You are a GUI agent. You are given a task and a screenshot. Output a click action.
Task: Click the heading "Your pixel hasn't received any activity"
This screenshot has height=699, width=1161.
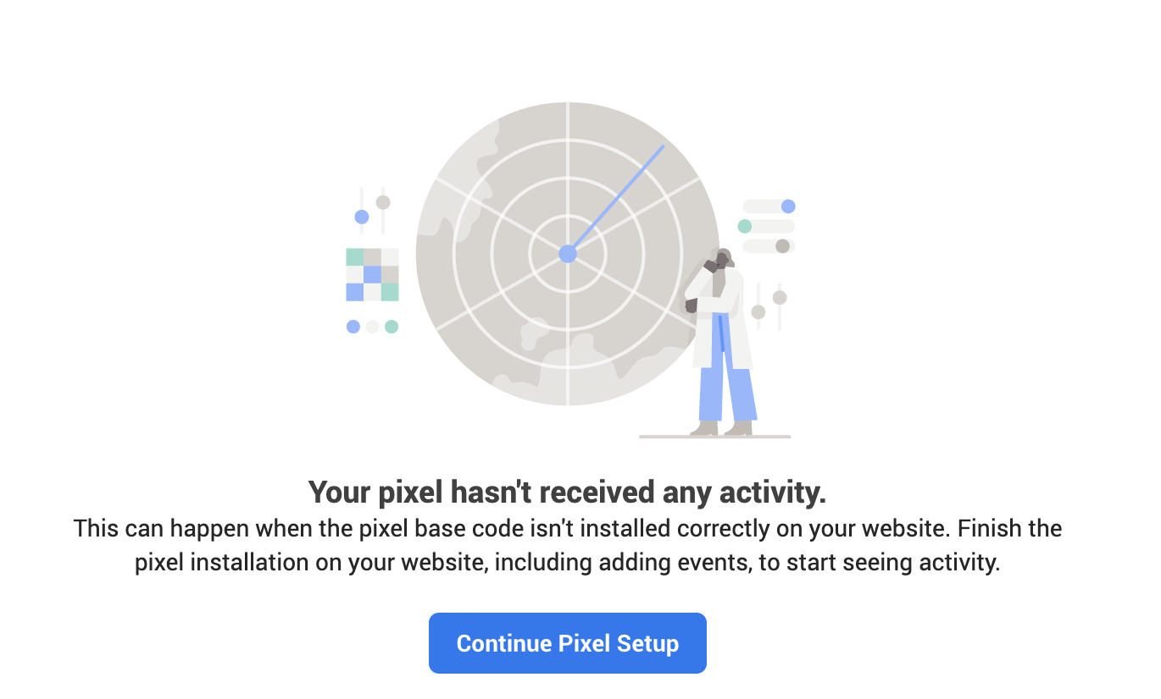(567, 492)
